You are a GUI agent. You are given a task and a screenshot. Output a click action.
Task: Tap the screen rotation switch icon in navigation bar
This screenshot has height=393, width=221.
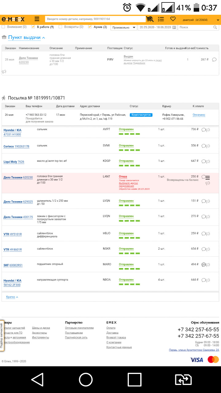[x=183, y=379]
